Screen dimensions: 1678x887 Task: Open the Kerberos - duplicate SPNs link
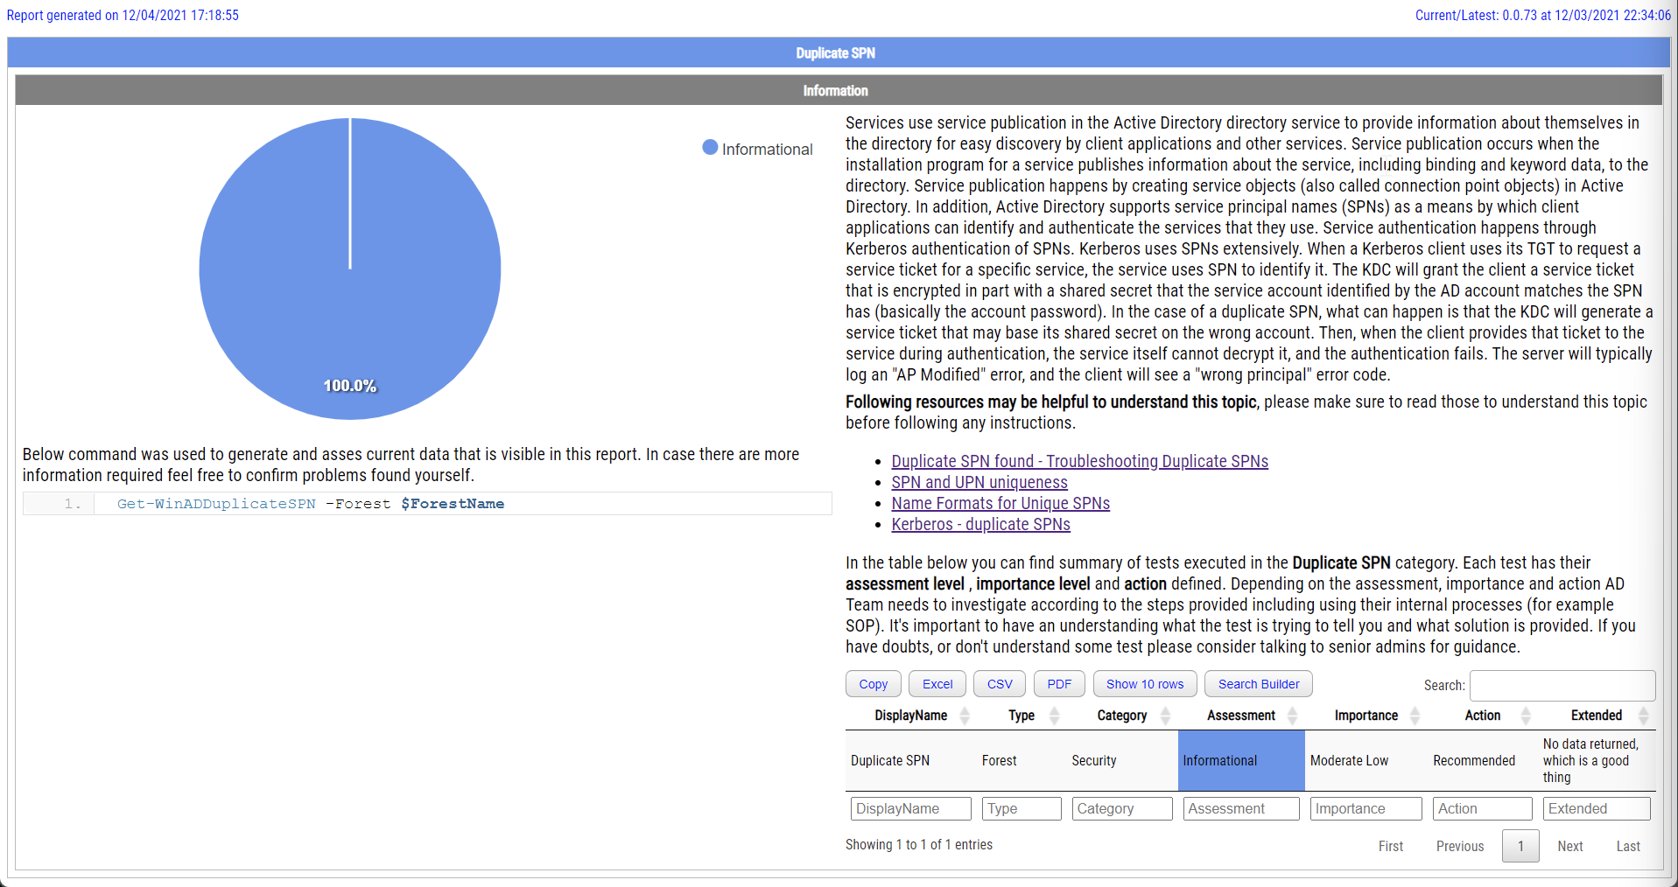click(980, 524)
